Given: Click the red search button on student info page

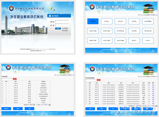Looking at the screenshot, I should (x=98, y=80).
